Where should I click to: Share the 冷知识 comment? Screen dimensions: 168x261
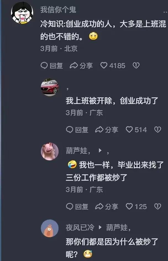click(x=81, y=66)
